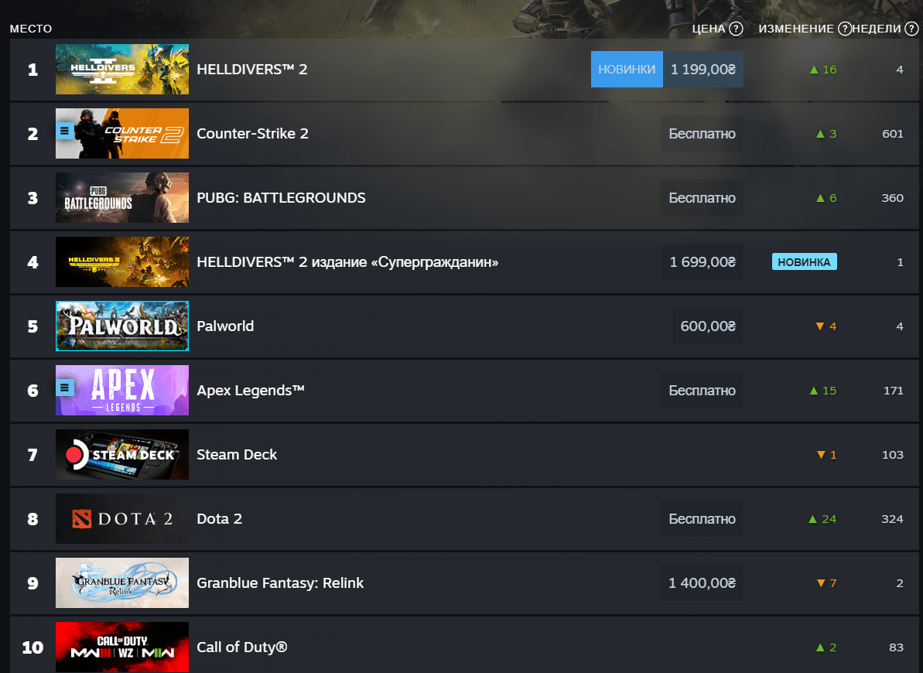Click the Бесплатно price button for Dota 2
The width and height of the screenshot is (923, 673).
[702, 519]
